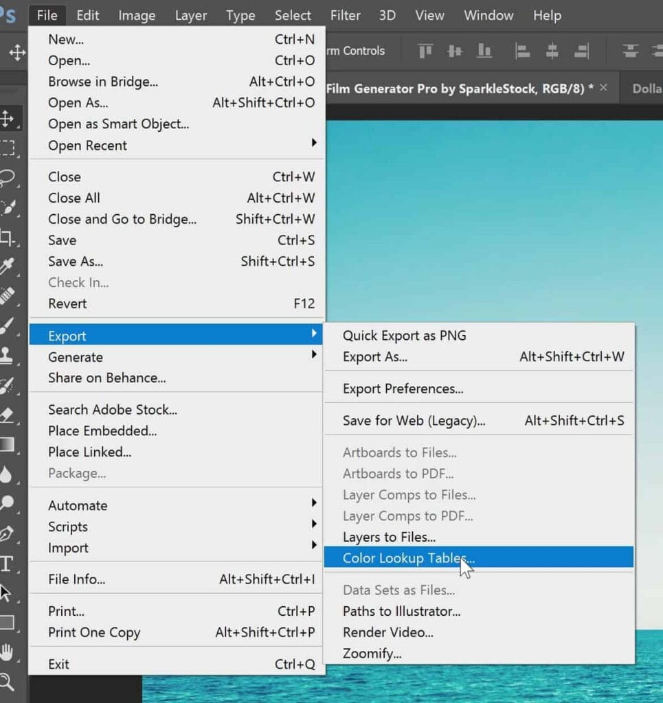The width and height of the screenshot is (663, 703).
Task: Click the align top edges icon
Action: 425,50
